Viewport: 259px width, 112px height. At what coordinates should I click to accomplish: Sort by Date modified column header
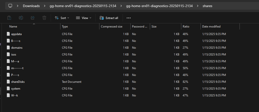pyautogui.click(x=211, y=26)
